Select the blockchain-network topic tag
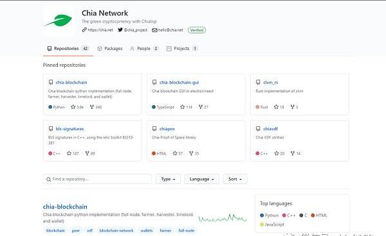The width and height of the screenshot is (386, 236). [116, 231]
